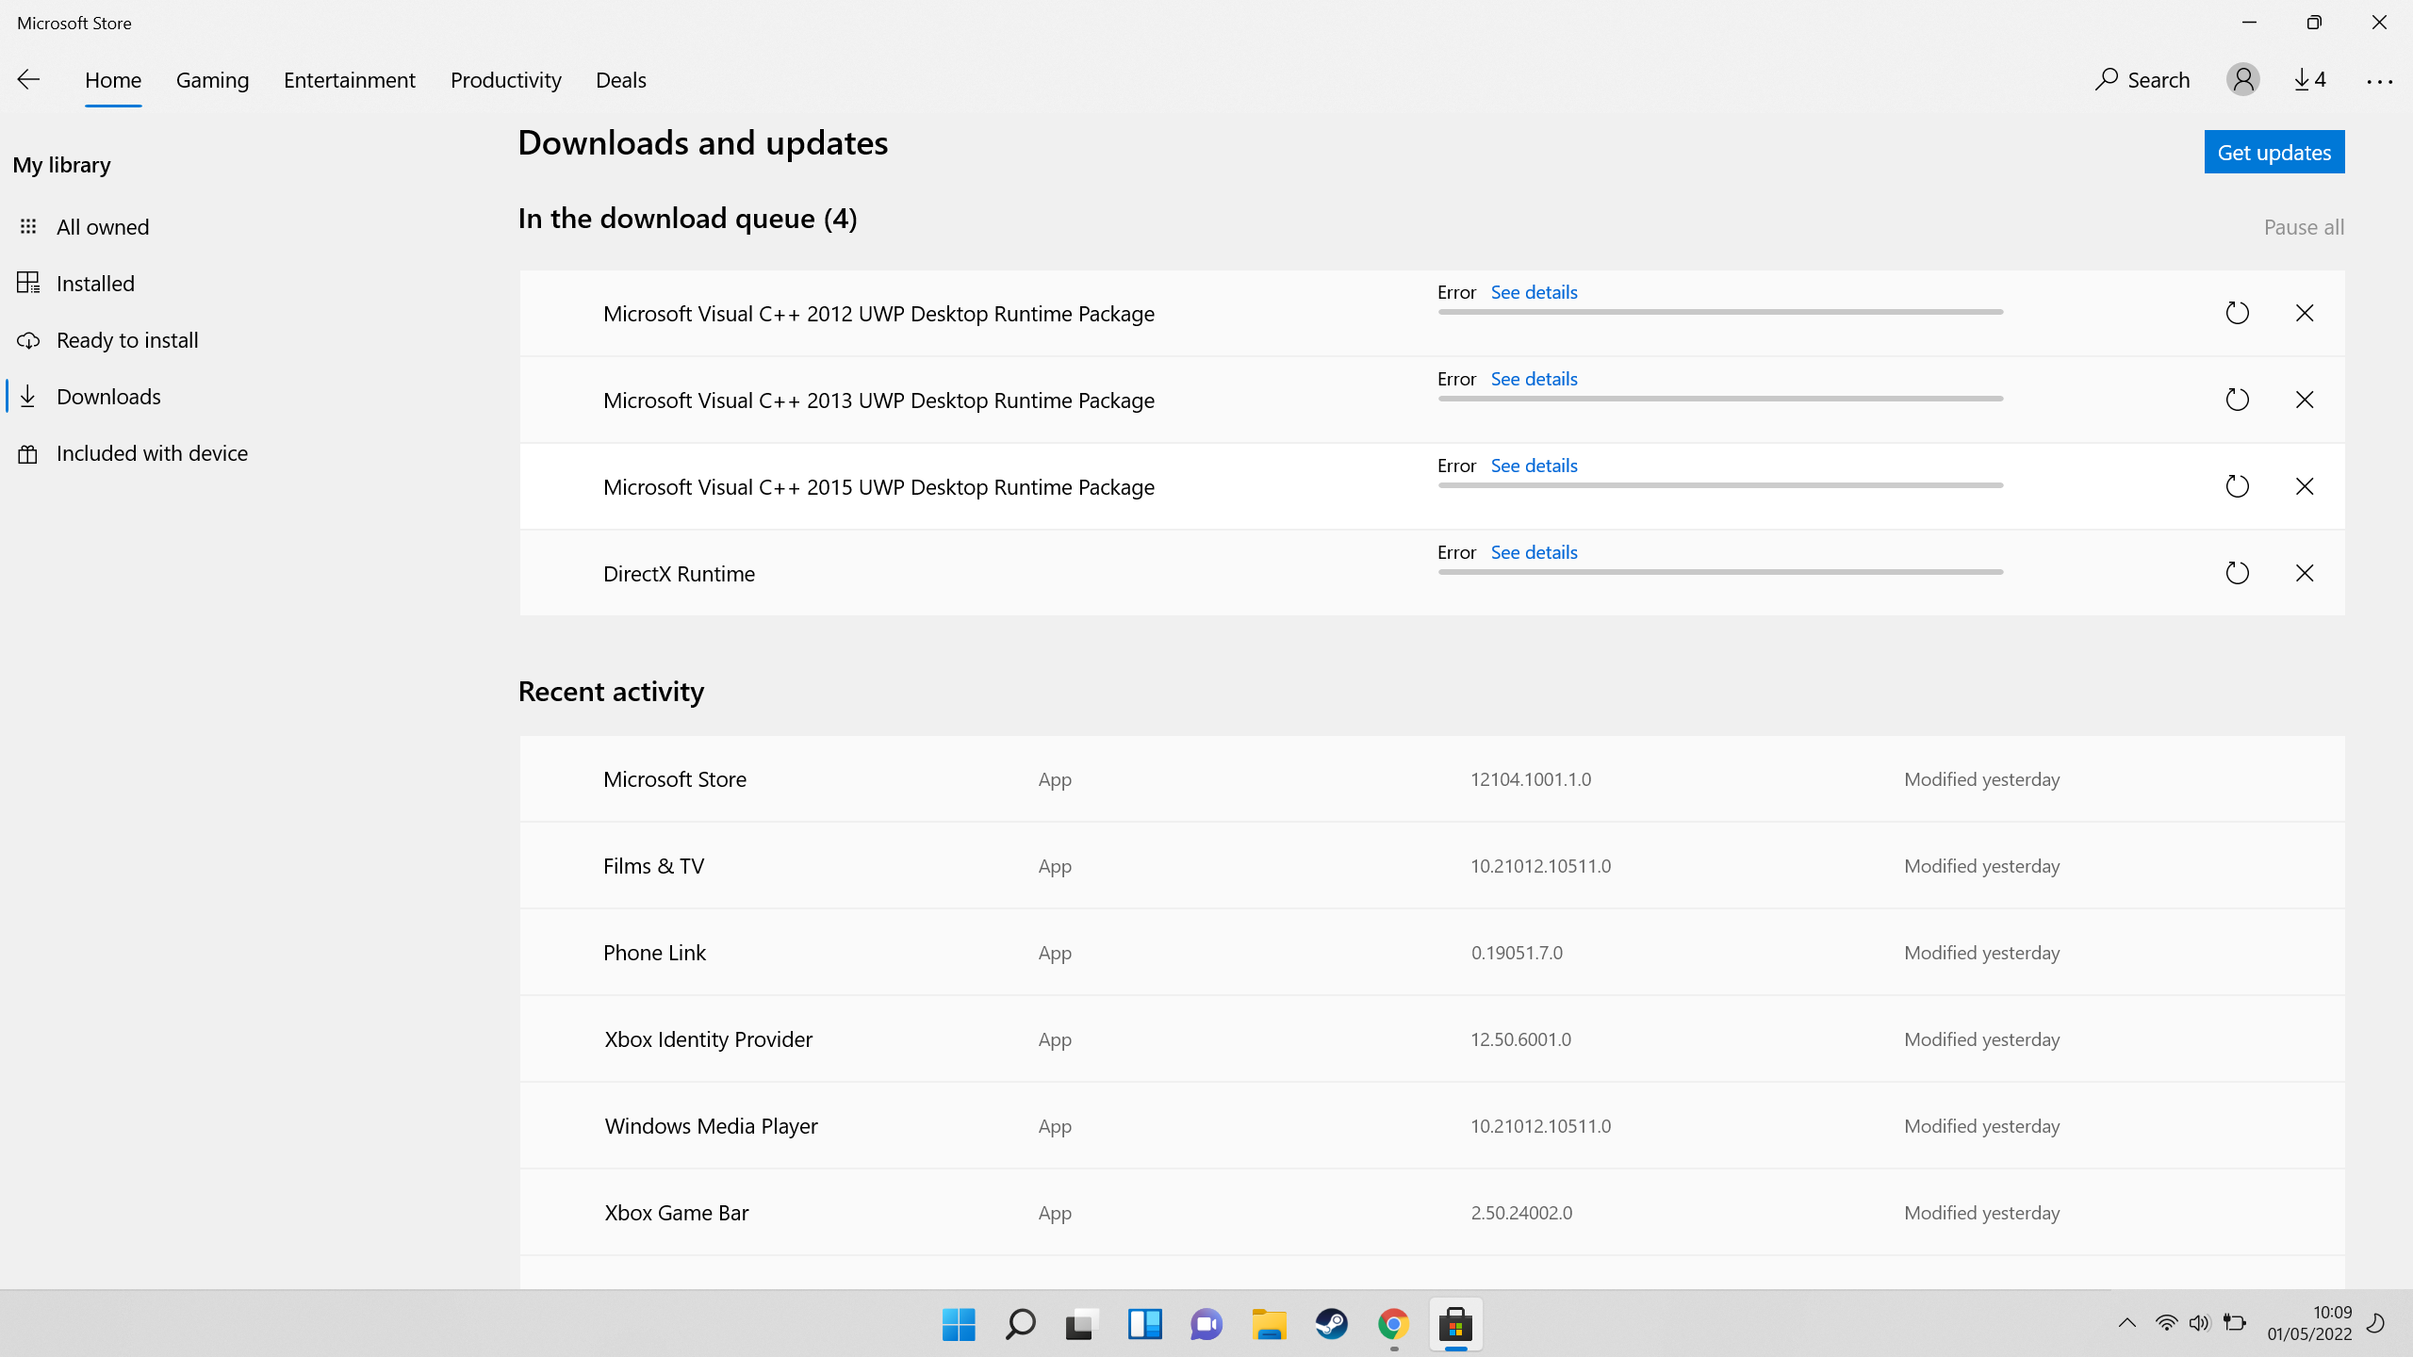Open Task View on the taskbar
The image size is (2413, 1357).
point(1082,1324)
